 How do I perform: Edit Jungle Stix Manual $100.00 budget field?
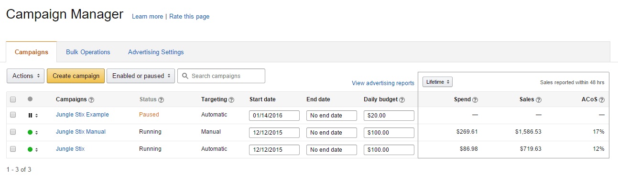pos(389,133)
